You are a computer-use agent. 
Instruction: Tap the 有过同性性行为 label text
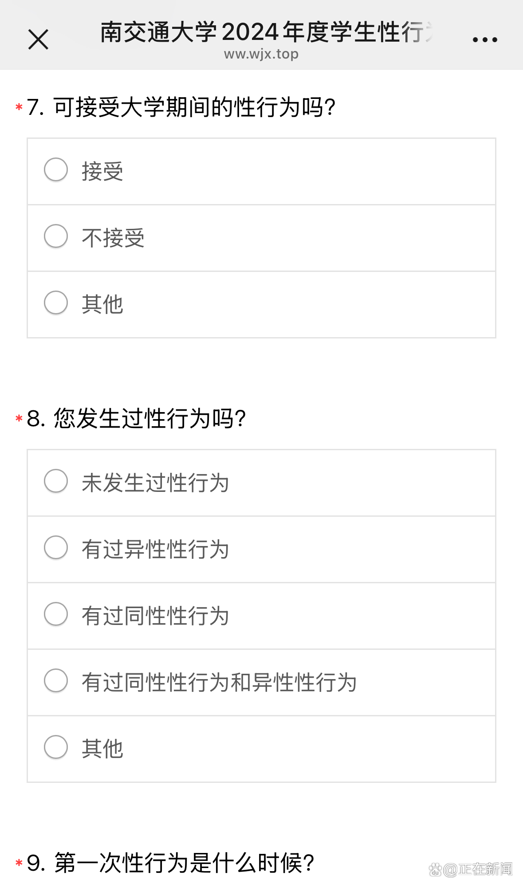coord(155,616)
